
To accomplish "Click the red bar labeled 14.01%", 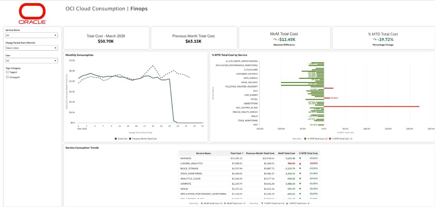I will 327,98.
